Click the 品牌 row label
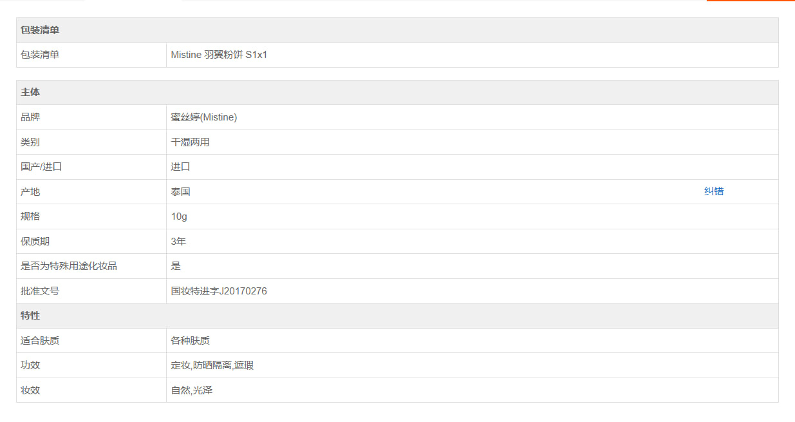Image resolution: width=795 pixels, height=422 pixels. tap(30, 117)
